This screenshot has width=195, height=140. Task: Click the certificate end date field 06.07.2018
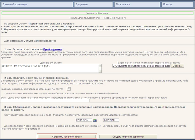pyautogui.click(x=111, y=120)
